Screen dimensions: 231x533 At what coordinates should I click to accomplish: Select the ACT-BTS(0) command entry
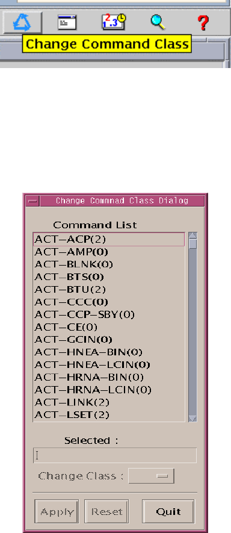click(109, 277)
